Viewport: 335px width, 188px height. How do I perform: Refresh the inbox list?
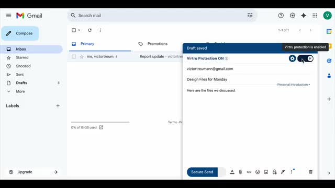pyautogui.click(x=90, y=30)
